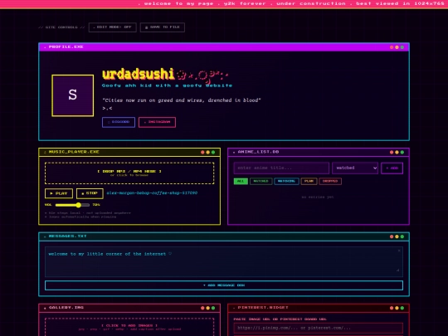Adjust the VOL volume slider
Image resolution: width=448 pixels, height=336 pixels.
coord(72,205)
